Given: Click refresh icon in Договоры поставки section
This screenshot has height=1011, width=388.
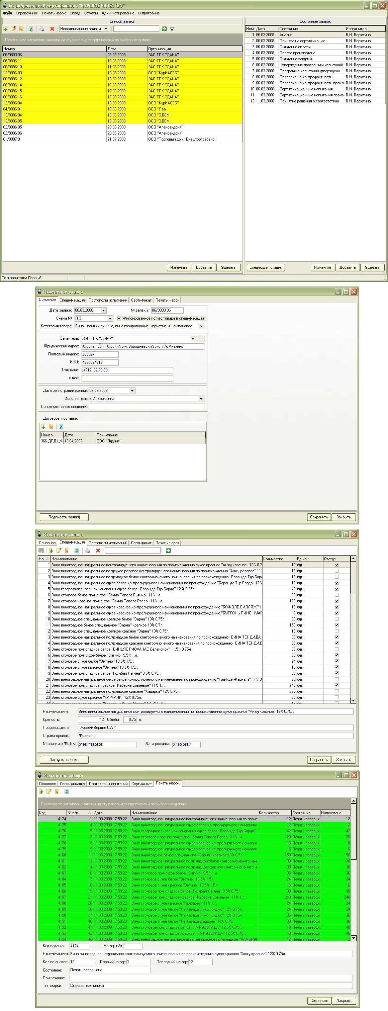Looking at the screenshot, I should pyautogui.click(x=61, y=427).
